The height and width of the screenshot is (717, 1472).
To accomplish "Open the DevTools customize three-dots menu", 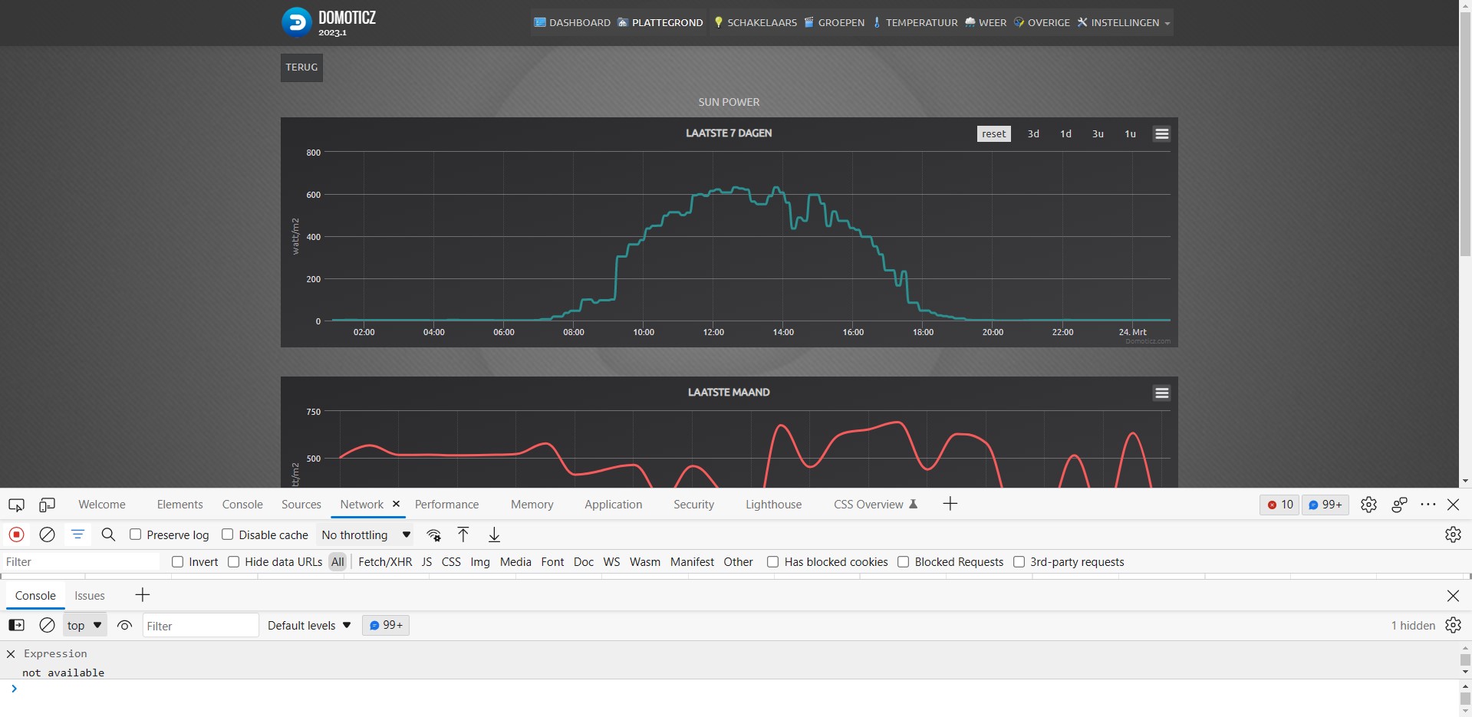I will pos(1428,505).
